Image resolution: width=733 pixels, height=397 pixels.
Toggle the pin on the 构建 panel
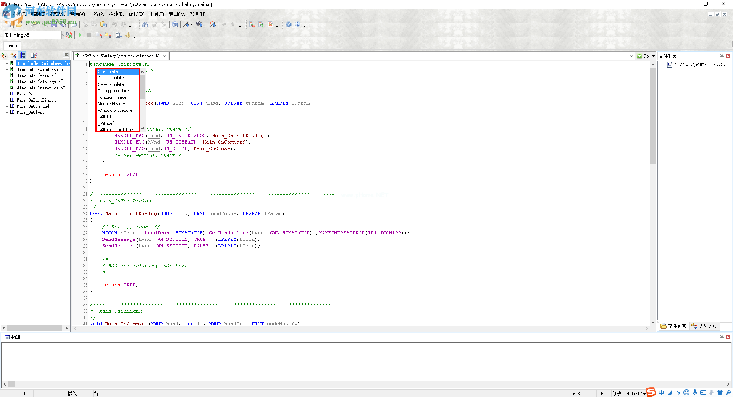[722, 337]
